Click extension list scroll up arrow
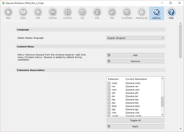The image size is (184, 132). [162, 78]
